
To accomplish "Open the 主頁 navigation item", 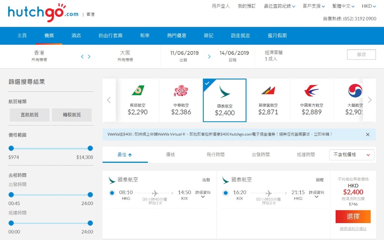I will pos(22,35).
